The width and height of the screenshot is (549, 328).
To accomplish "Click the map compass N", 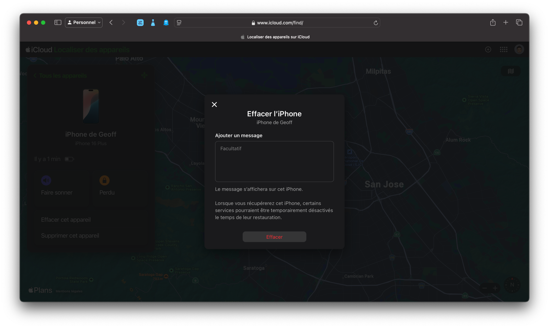I will (512, 285).
